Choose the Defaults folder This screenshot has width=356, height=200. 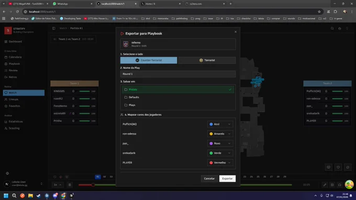(x=178, y=97)
